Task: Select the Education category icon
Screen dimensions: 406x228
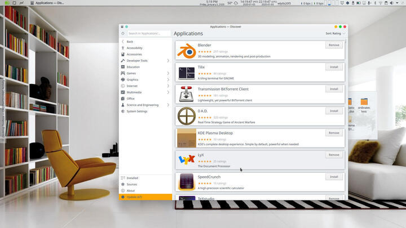Action: coord(123,67)
